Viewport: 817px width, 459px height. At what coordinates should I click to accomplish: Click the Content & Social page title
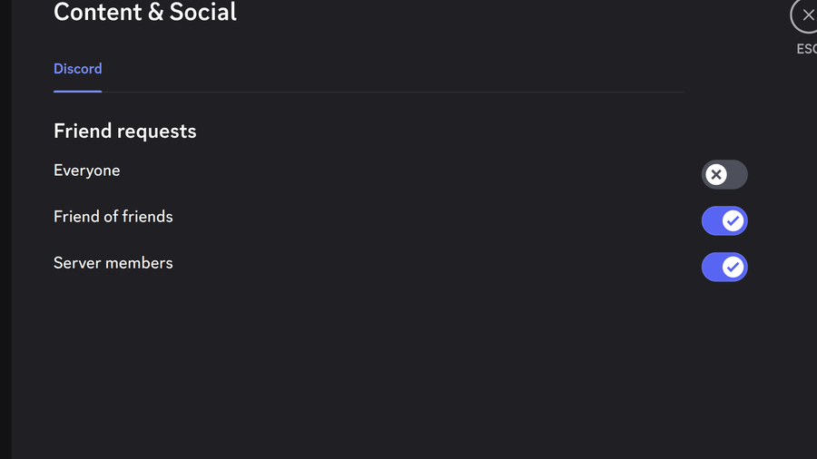(145, 12)
